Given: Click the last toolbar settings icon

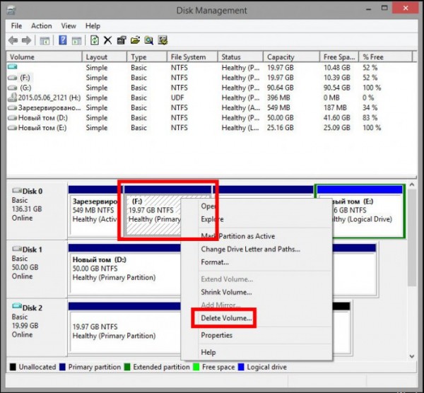Looking at the screenshot, I should (163, 40).
